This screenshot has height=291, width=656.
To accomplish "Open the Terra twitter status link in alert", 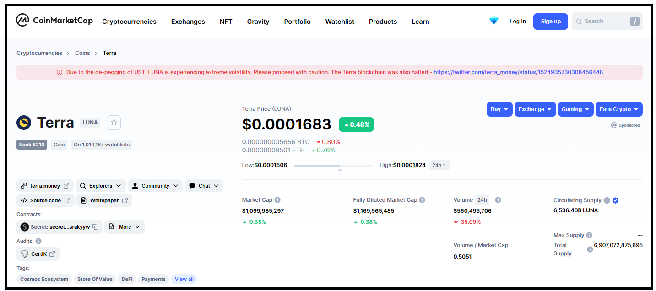I will [518, 72].
